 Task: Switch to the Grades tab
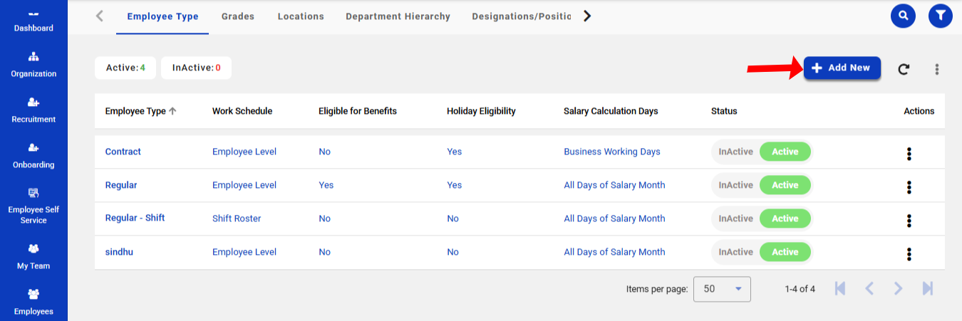[237, 16]
